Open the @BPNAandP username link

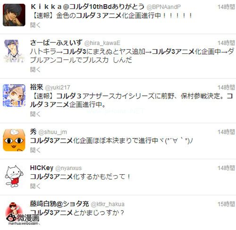point(163,7)
